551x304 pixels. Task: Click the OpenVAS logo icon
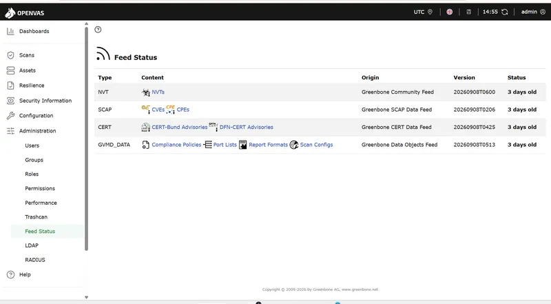tap(10, 12)
